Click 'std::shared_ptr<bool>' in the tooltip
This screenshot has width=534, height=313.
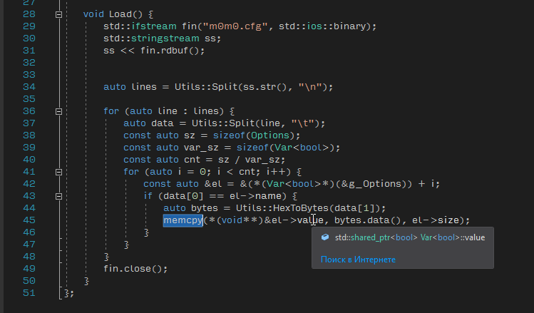[x=376, y=237]
